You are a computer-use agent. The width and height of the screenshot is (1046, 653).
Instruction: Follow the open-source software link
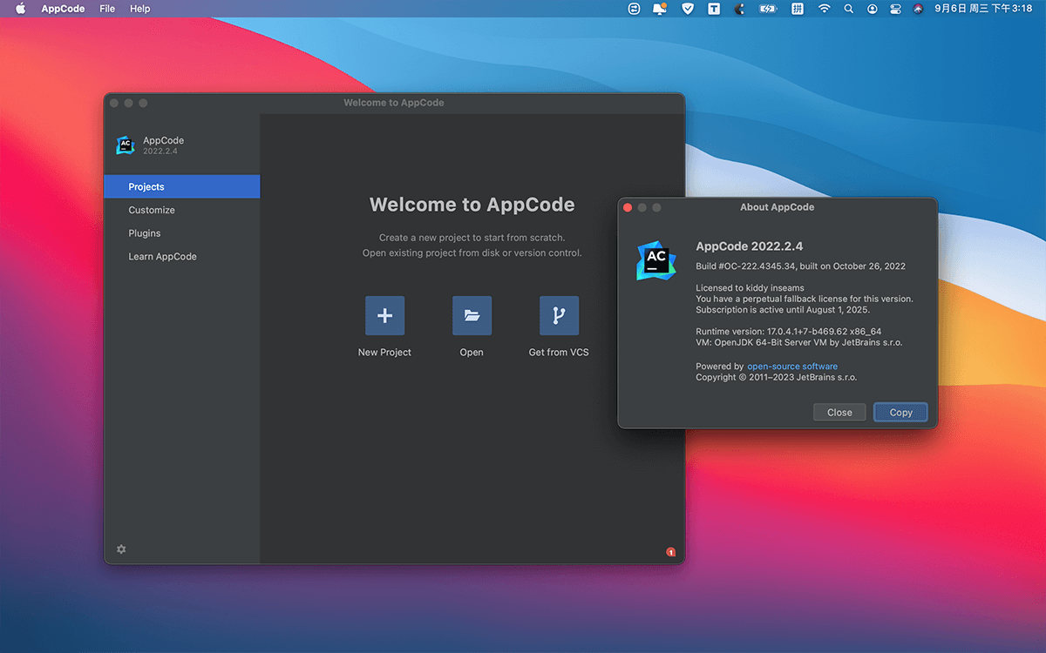click(x=792, y=367)
